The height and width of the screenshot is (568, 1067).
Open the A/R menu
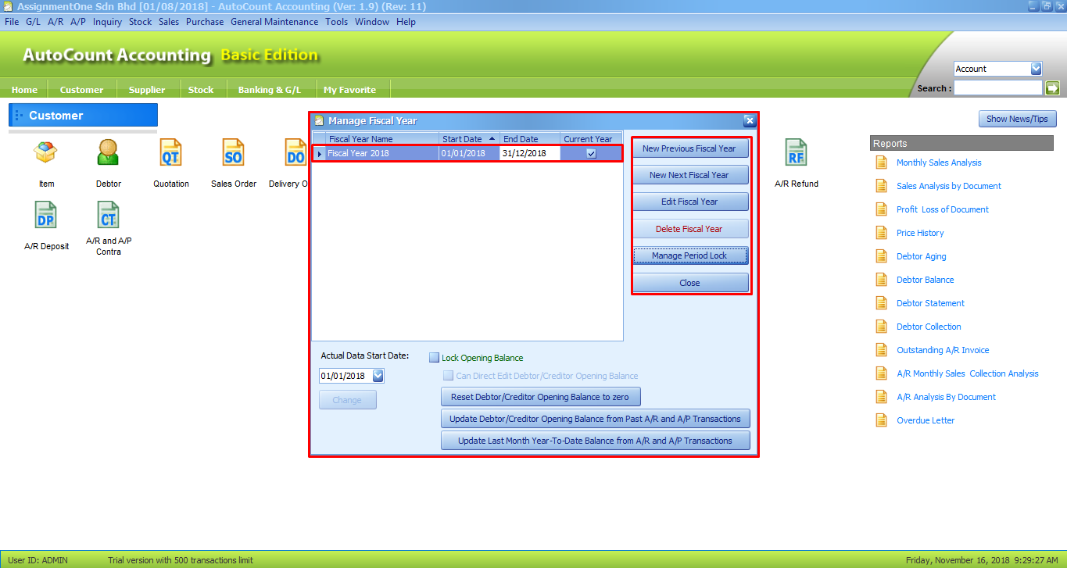coord(55,22)
